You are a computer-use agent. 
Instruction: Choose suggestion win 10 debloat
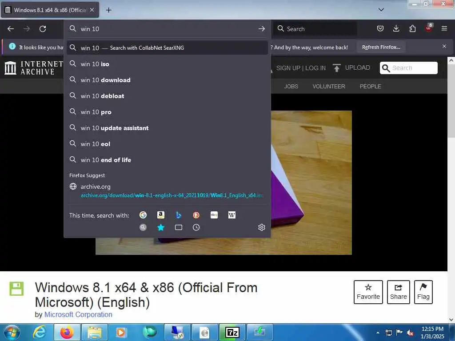click(x=167, y=96)
